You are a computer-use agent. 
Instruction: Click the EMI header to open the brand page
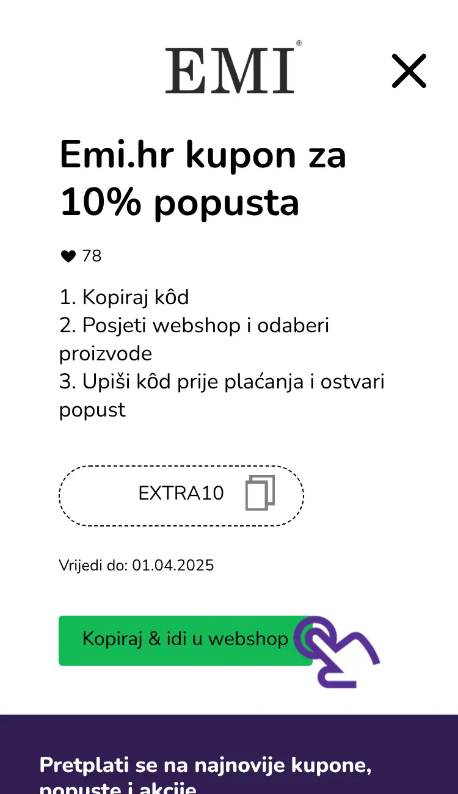(x=232, y=69)
